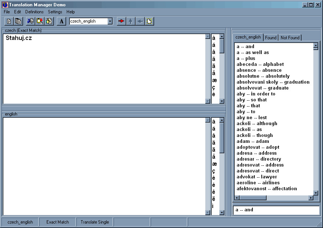Open the Settings menu
The width and height of the screenshot is (323, 228).
point(55,12)
